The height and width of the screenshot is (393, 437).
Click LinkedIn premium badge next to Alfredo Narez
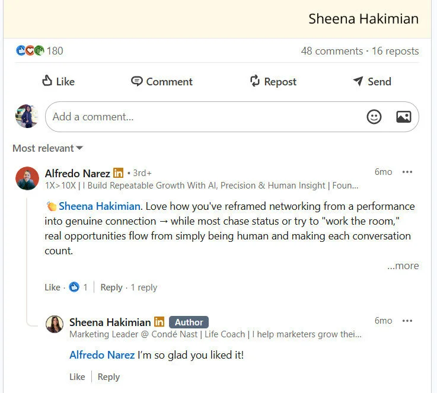118,173
